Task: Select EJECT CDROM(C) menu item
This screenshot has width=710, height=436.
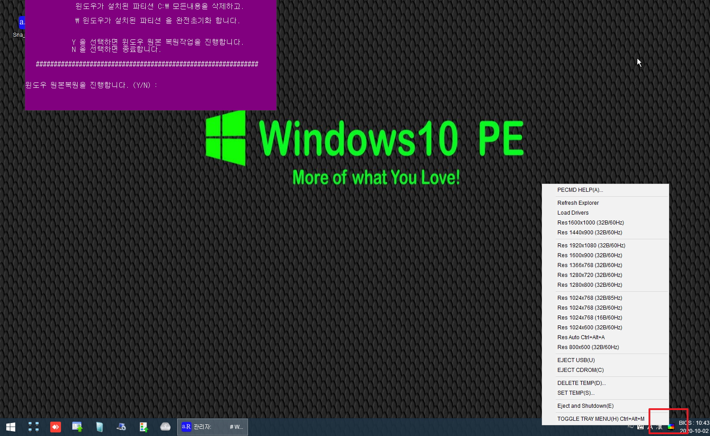Action: point(605,370)
